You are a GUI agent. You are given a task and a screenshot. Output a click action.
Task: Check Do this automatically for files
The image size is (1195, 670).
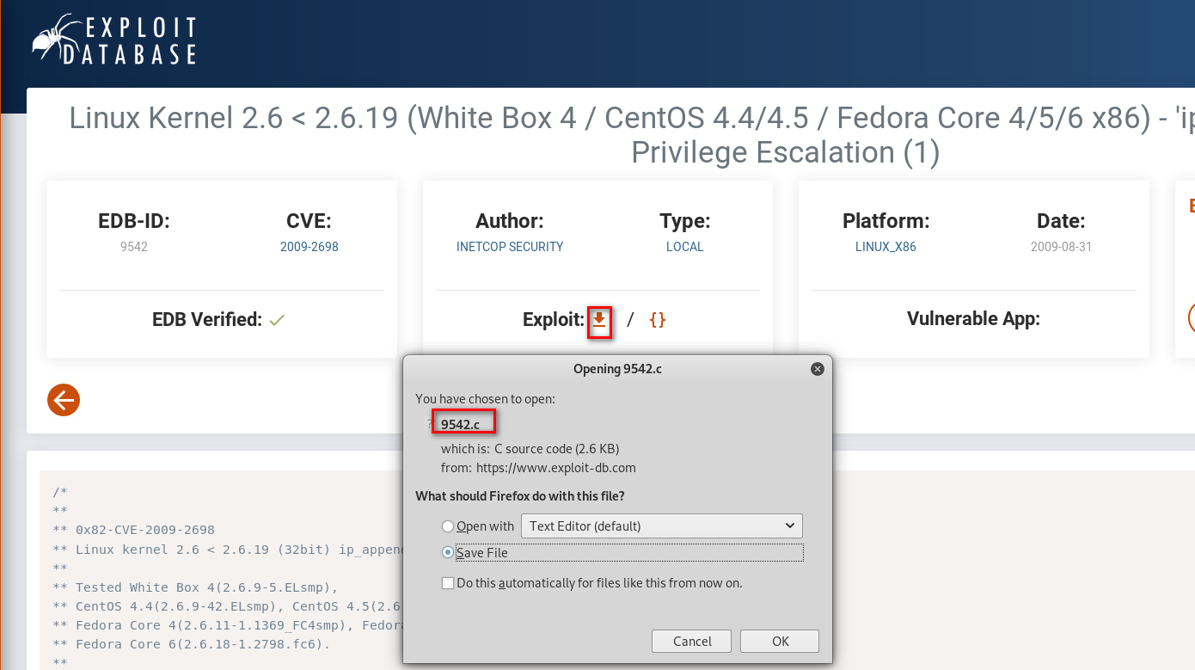coord(447,582)
